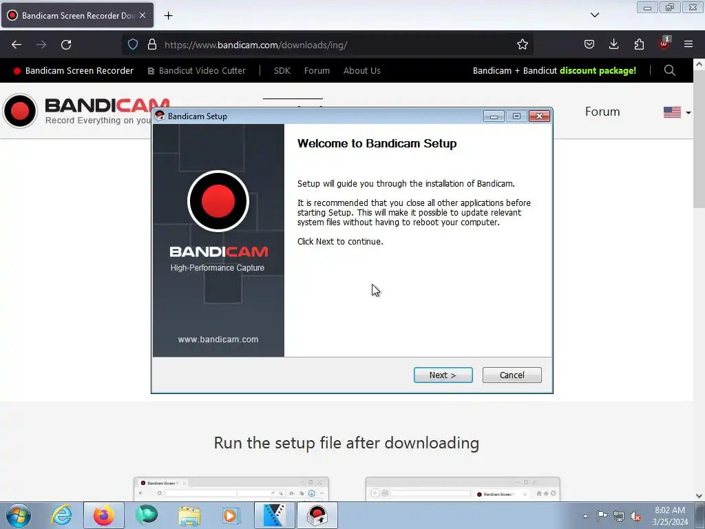This screenshot has width=705, height=529.
Task: Click first setup screenshot thumbnail
Action: (231, 489)
